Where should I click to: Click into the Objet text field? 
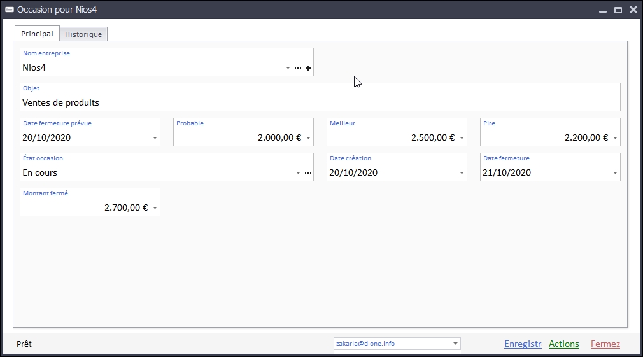[318, 102]
